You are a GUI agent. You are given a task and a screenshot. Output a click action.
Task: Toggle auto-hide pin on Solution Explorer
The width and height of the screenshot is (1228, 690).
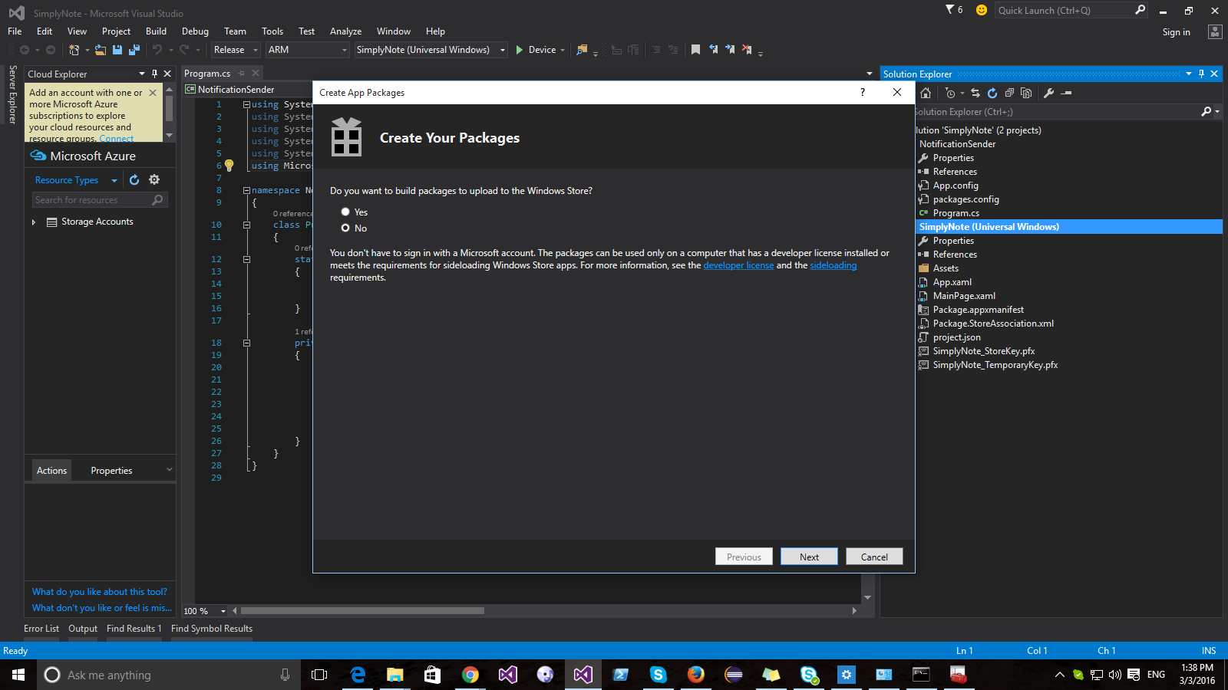[1201, 74]
